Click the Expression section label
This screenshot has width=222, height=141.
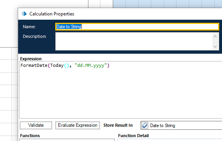click(31, 59)
